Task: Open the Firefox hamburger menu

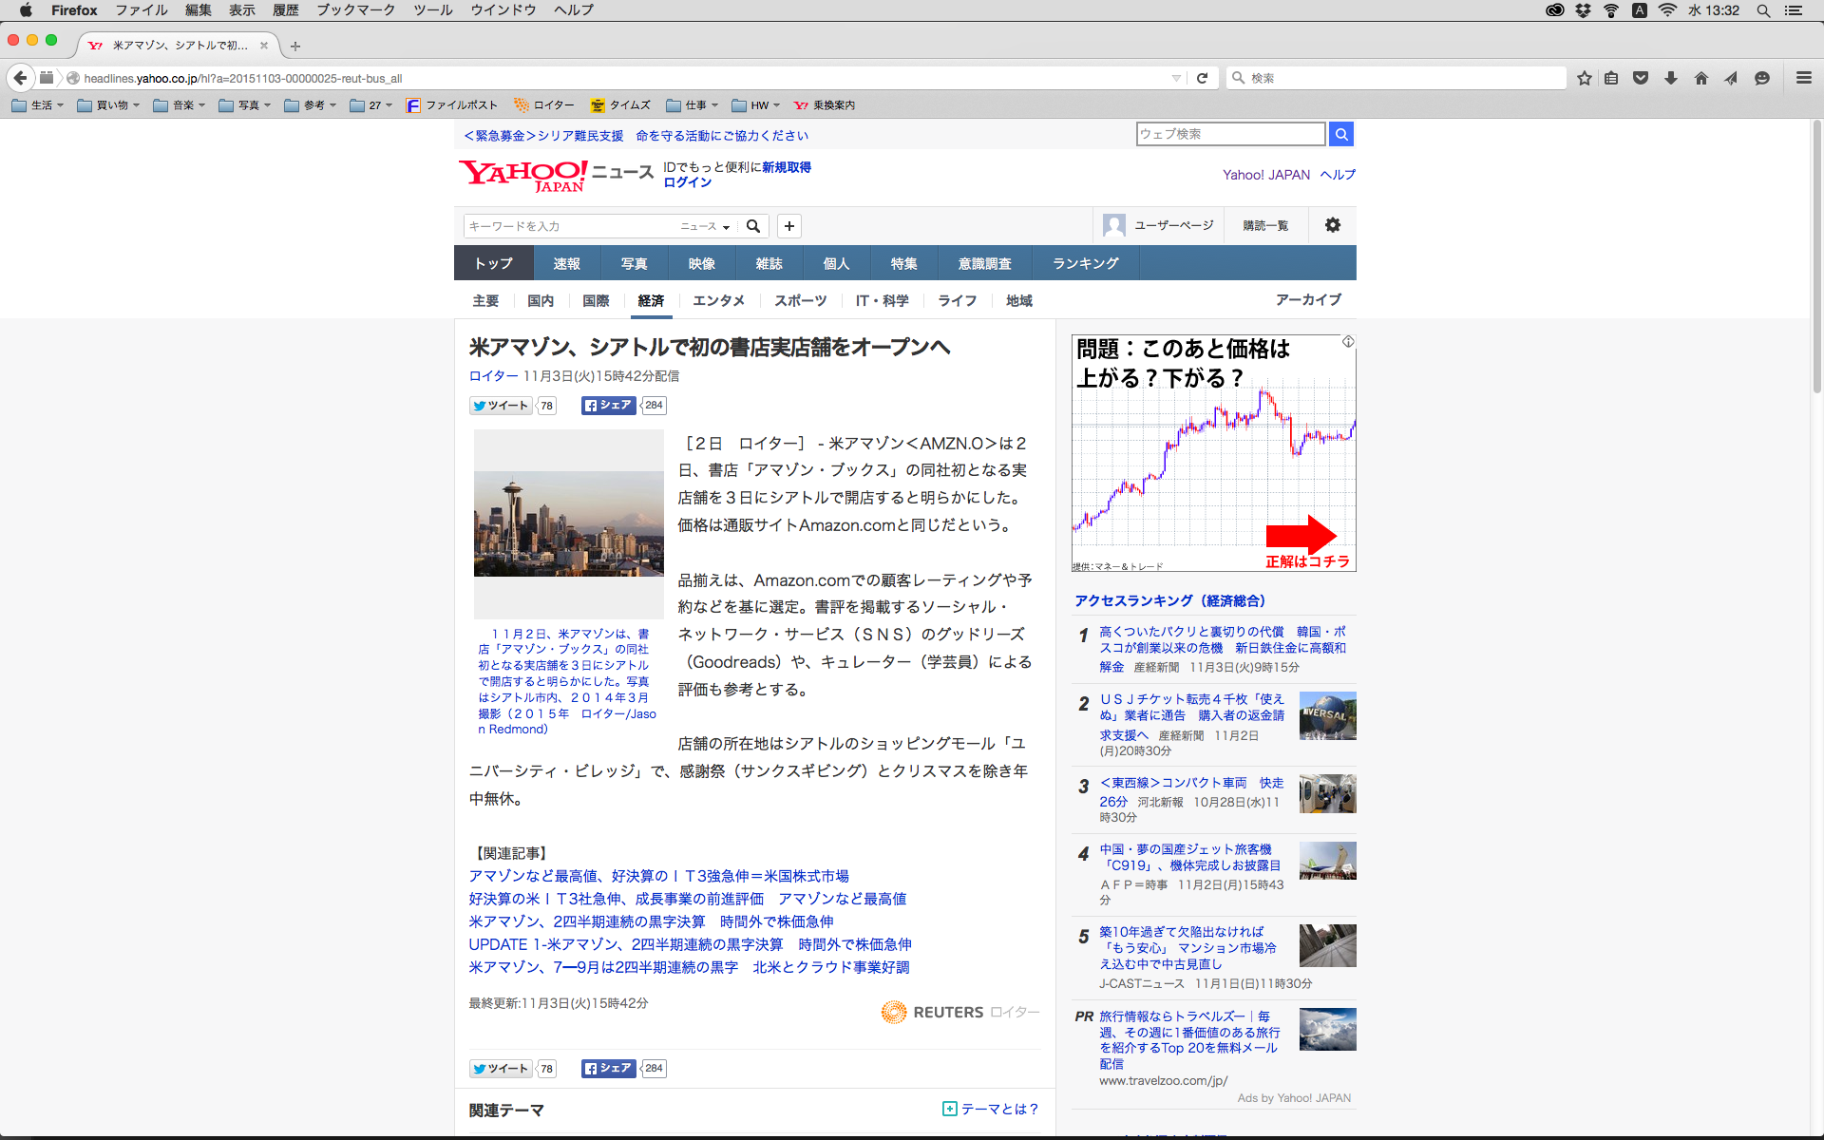Action: pyautogui.click(x=1803, y=78)
